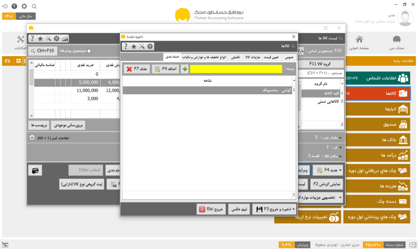Image resolution: width=418 pixels, height=249 pixels.
Task: Switch to the تعیین قیمت tab
Action: click(x=271, y=57)
